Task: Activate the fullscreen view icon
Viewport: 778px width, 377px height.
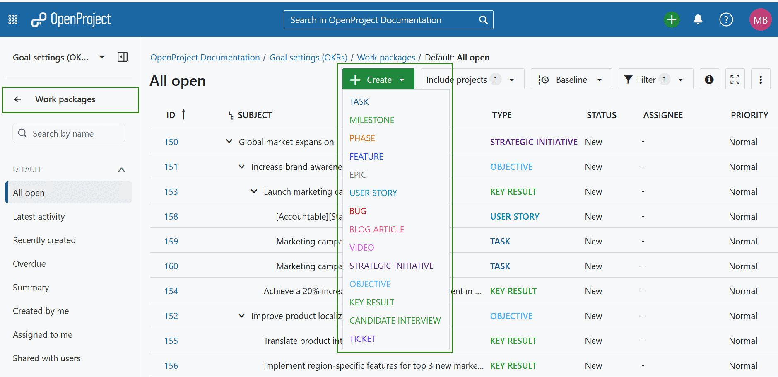Action: [x=735, y=79]
